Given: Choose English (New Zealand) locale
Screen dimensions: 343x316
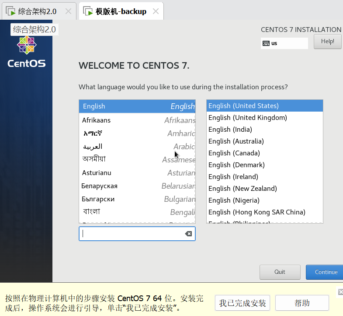Looking at the screenshot, I should [265, 189].
